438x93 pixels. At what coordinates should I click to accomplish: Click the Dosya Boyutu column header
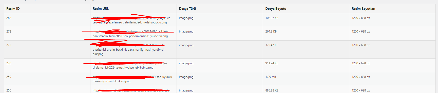pos(276,9)
